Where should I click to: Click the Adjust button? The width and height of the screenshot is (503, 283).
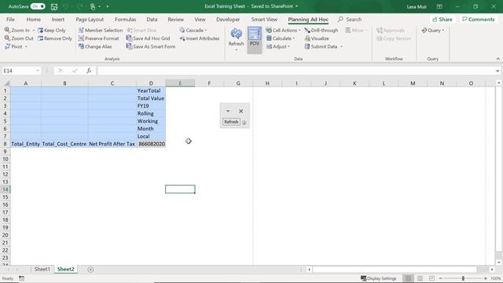pyautogui.click(x=276, y=46)
